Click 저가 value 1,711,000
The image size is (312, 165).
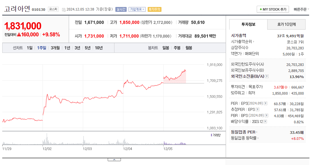pos(129,36)
